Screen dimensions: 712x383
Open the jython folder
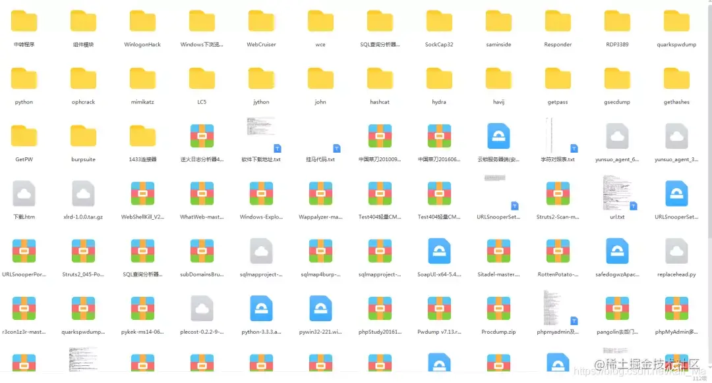point(261,79)
